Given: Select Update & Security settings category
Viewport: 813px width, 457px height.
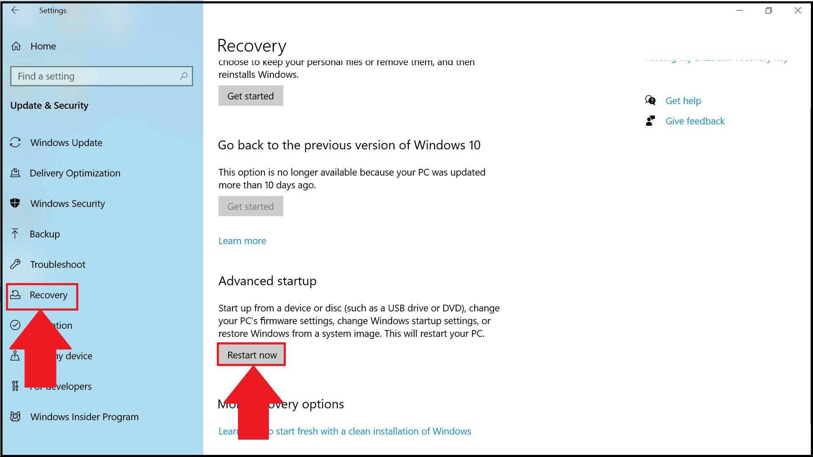Looking at the screenshot, I should point(50,105).
